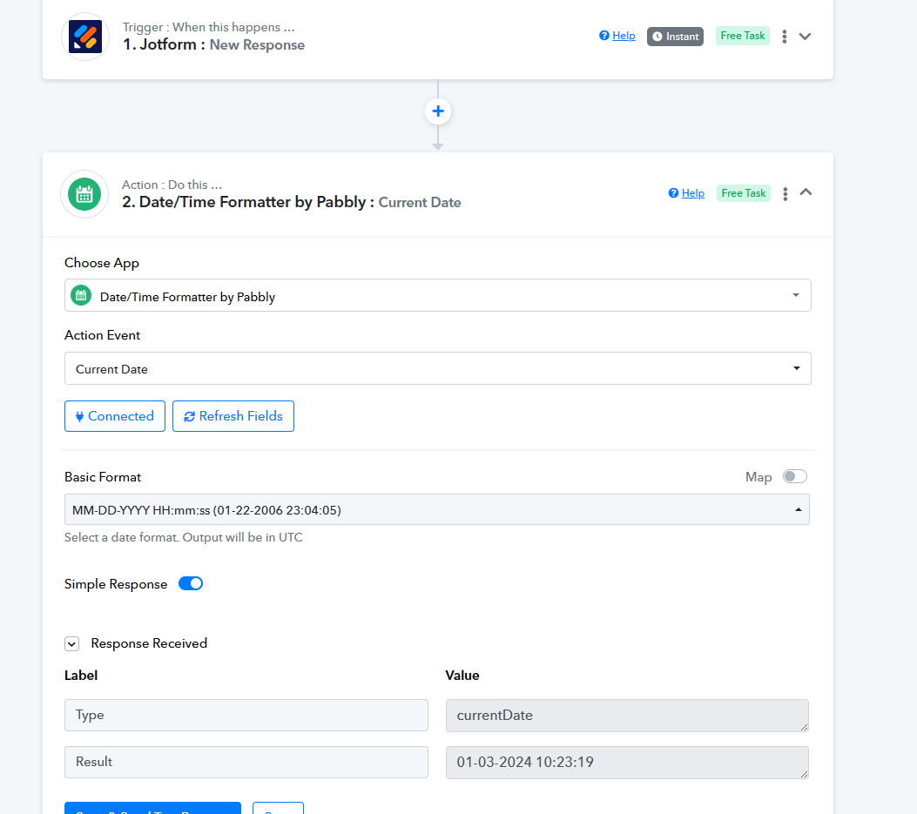This screenshot has height=814, width=917.
Task: Click the Connected button
Action: pyautogui.click(x=115, y=416)
